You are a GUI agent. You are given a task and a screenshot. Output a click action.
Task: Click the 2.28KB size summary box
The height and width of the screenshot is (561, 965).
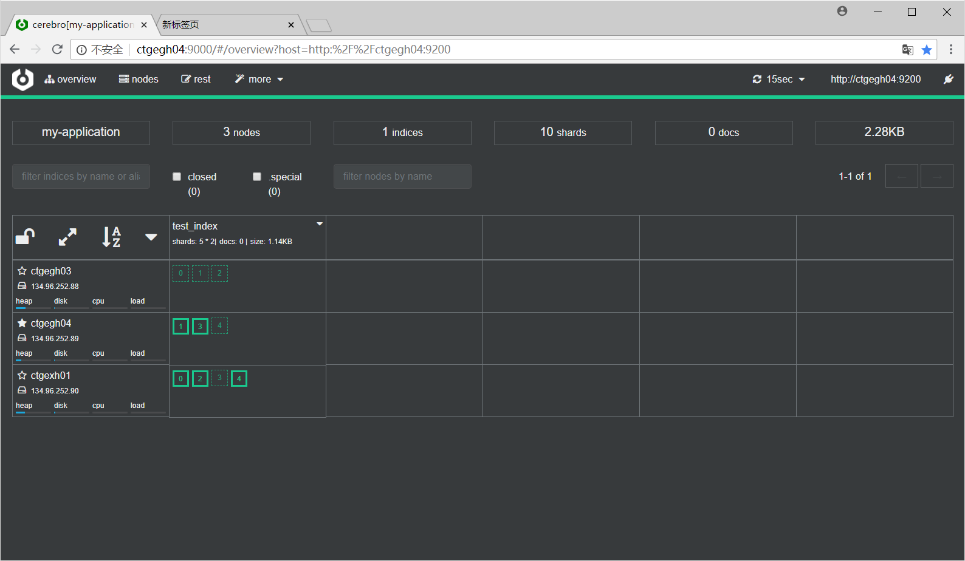tap(884, 132)
